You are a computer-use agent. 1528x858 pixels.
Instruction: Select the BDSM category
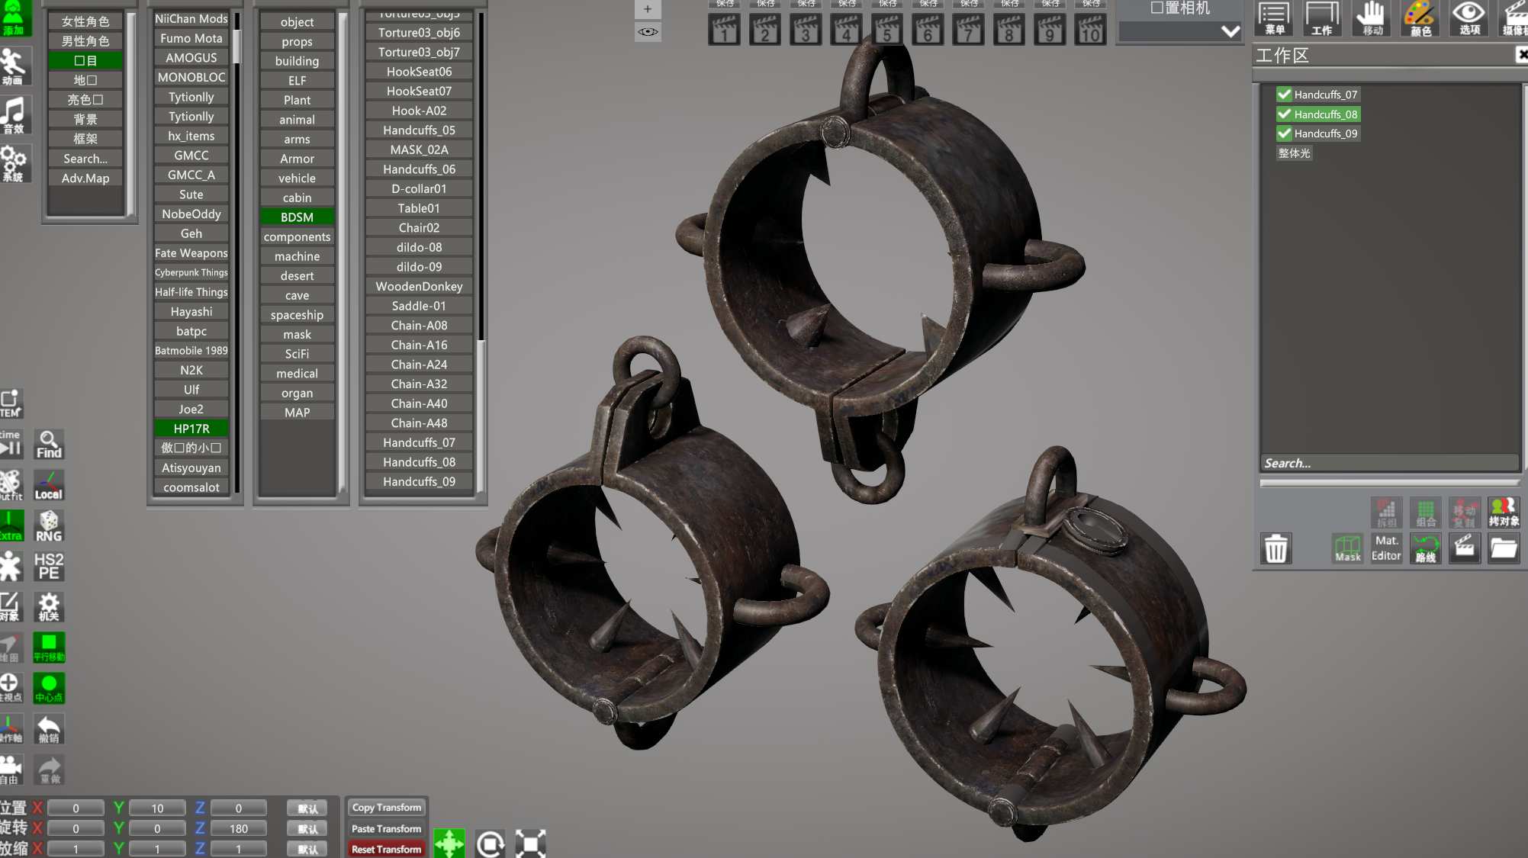click(297, 217)
